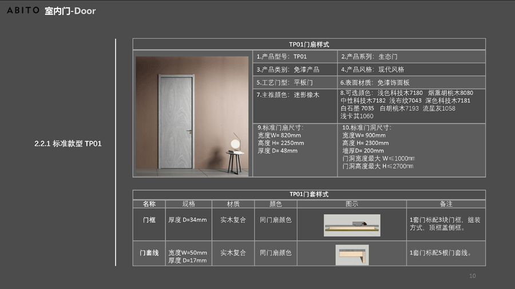
Task: Click the ABITO logo in the header
Action: (23, 10)
